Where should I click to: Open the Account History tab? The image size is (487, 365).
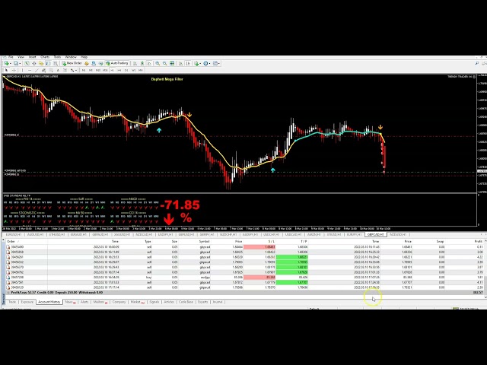click(49, 302)
